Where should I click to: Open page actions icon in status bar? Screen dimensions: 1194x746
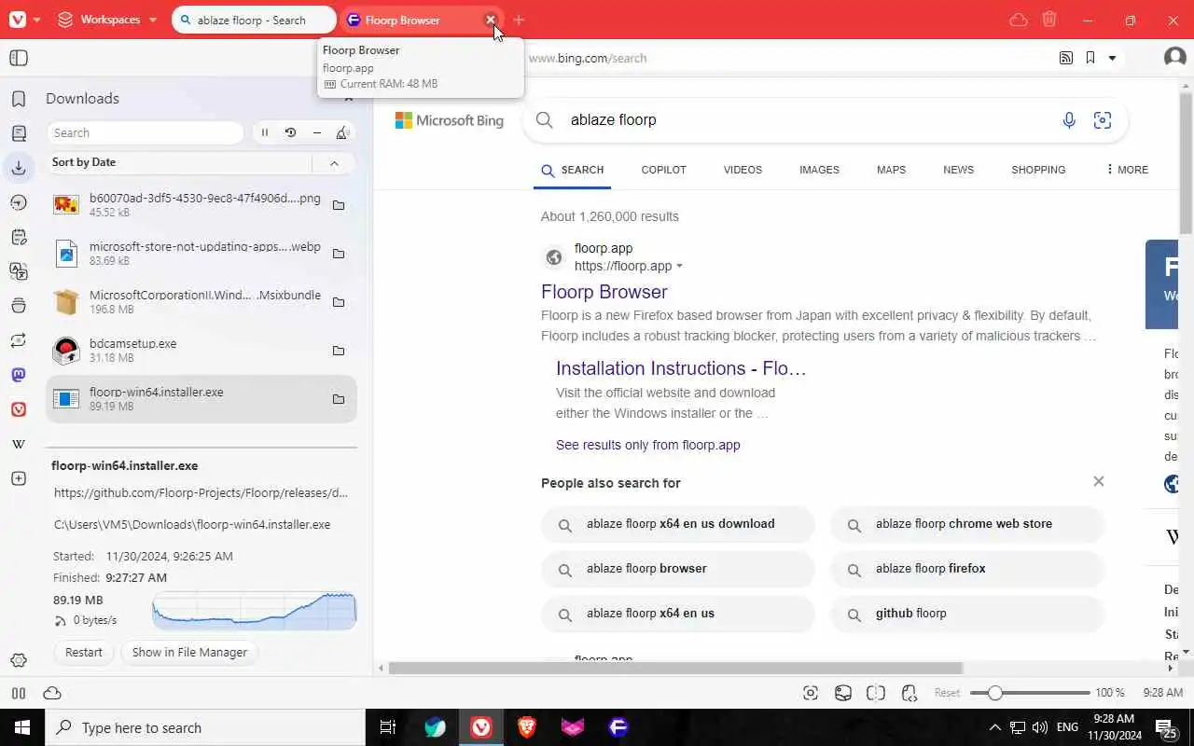(x=909, y=693)
